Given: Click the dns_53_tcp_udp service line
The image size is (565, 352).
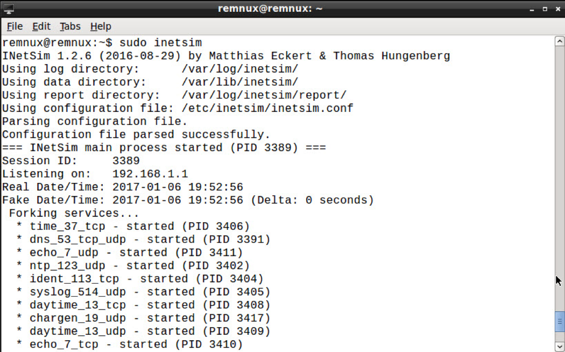Looking at the screenshot, I should (143, 240).
